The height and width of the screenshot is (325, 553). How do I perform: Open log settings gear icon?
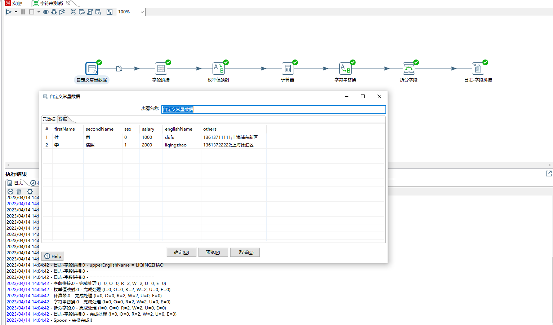[30, 192]
